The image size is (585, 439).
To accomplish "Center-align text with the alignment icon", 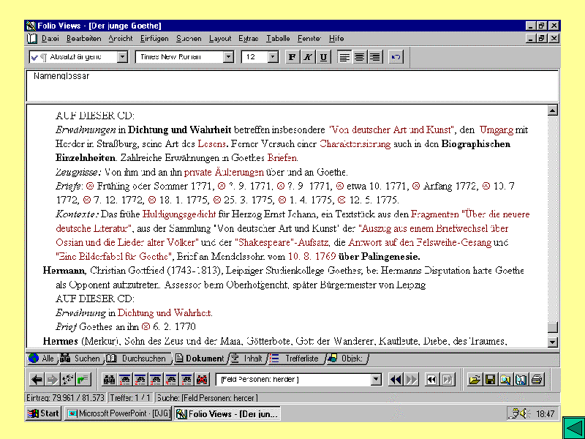I will click(x=360, y=57).
